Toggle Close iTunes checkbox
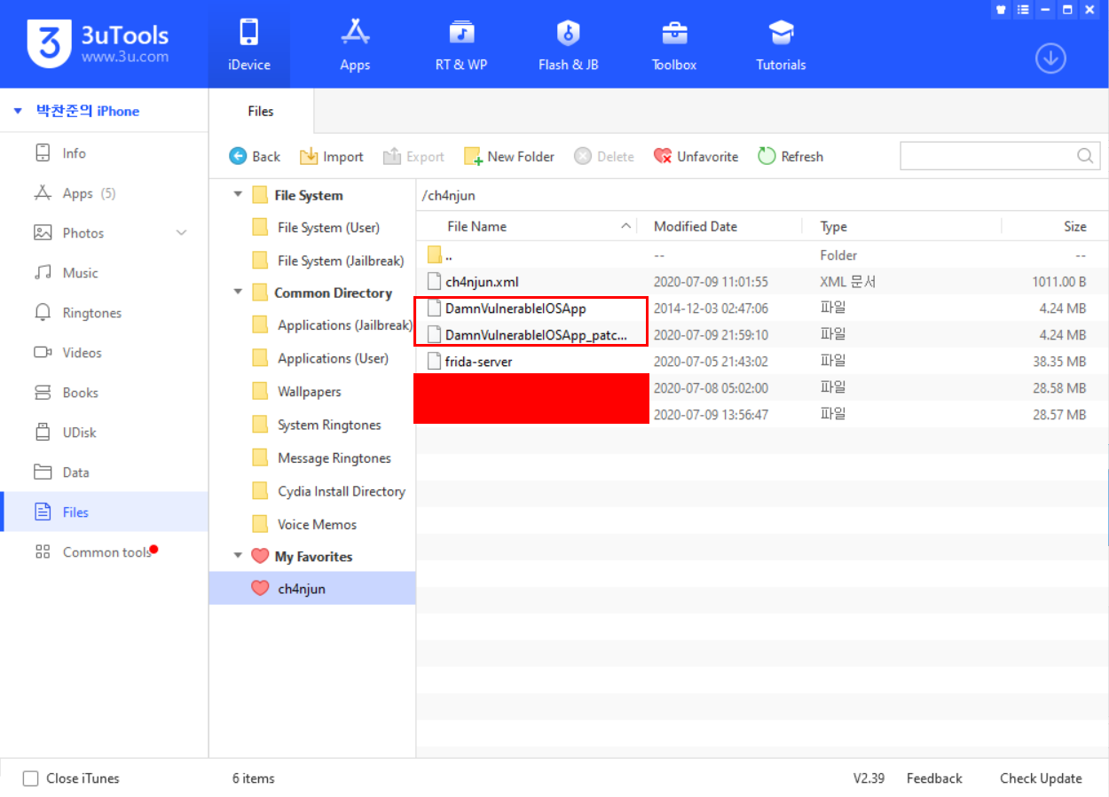Image resolution: width=1109 pixels, height=797 pixels. [31, 778]
